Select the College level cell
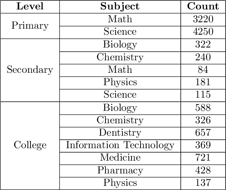226x190 pixels. [x=30, y=145]
